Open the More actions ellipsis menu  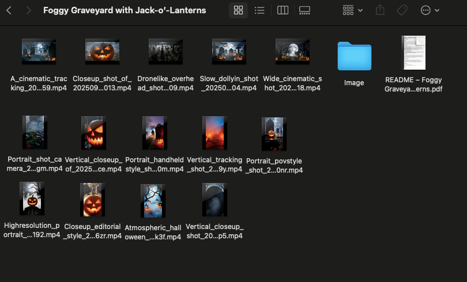click(x=430, y=10)
